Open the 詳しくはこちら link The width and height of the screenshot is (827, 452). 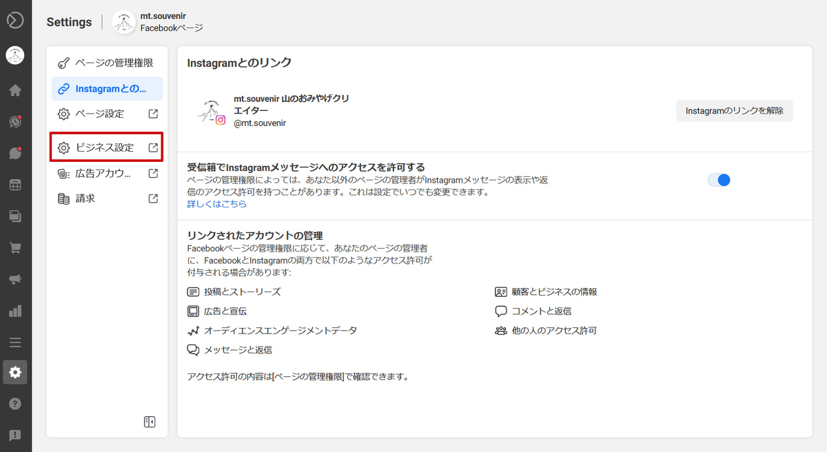coord(217,204)
